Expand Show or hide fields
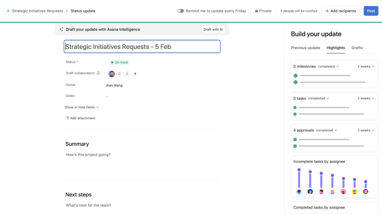Viewport: 382px width, 214px height. [82, 107]
